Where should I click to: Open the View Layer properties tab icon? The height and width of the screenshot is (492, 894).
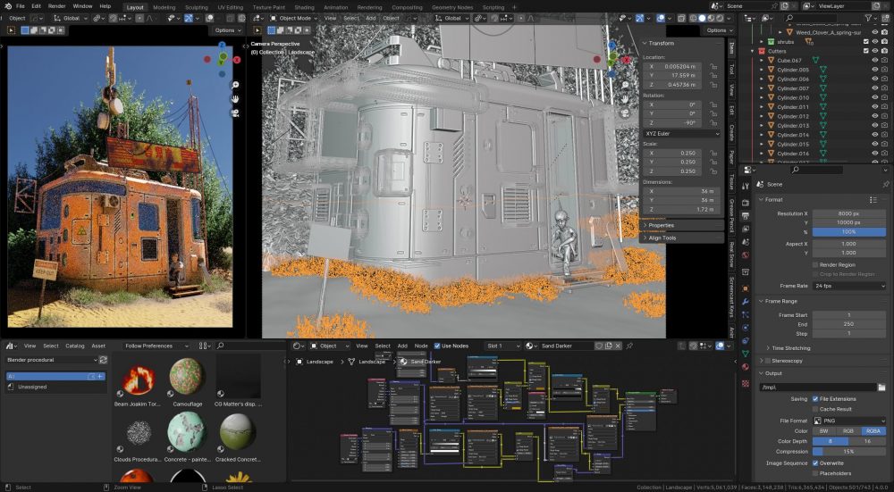pyautogui.click(x=746, y=229)
